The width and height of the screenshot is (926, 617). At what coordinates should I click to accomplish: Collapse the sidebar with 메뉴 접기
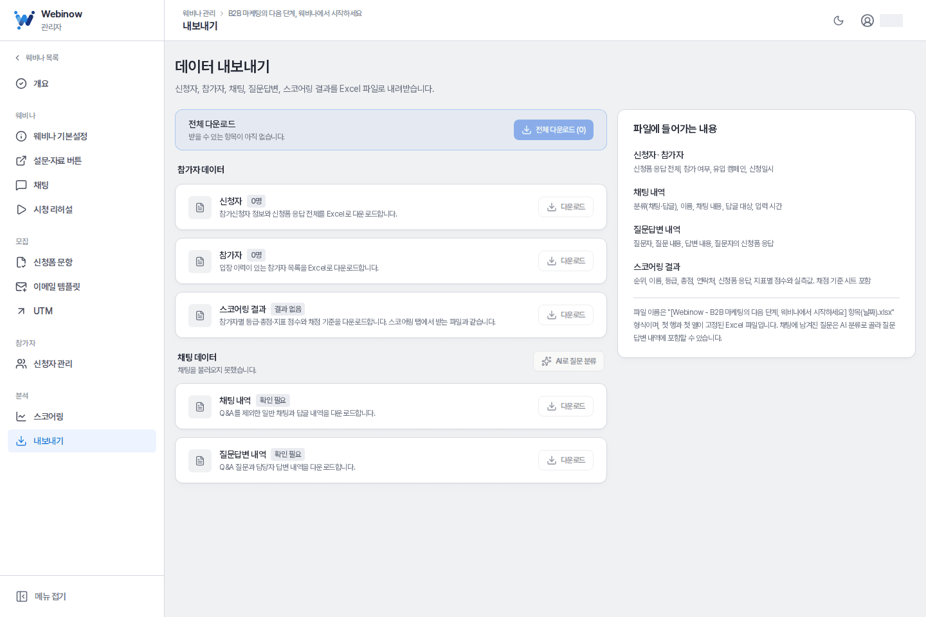pyautogui.click(x=41, y=596)
